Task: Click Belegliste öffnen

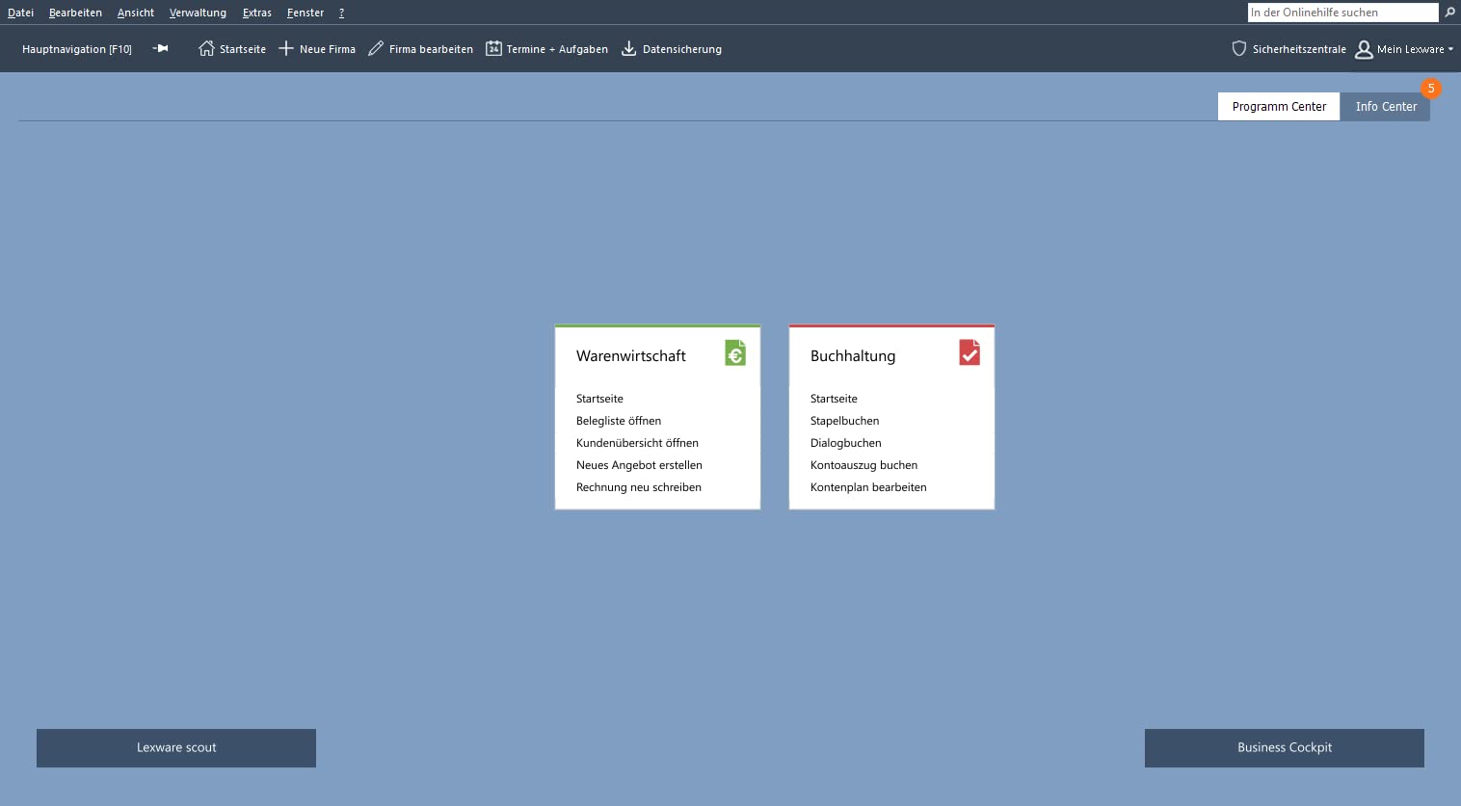Action: click(619, 421)
